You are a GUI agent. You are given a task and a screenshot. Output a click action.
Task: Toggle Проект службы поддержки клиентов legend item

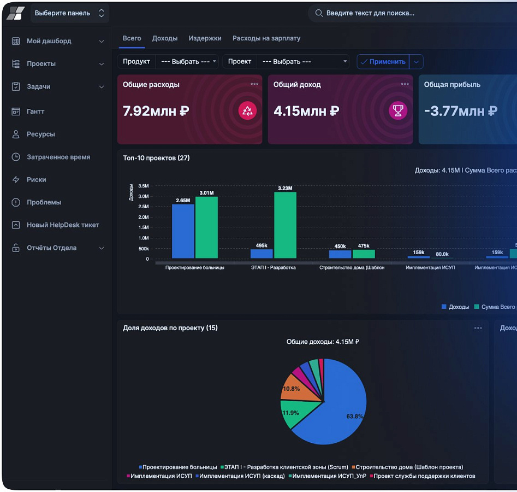423,476
